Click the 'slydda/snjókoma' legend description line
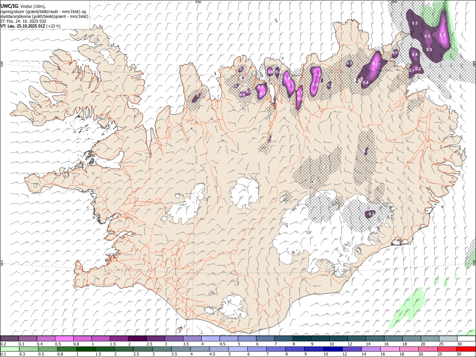This screenshot has height=357, width=476. [x=44, y=16]
